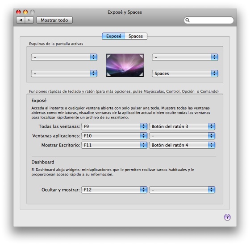Open the bottom-right corner dropdown set to Spaces
This screenshot has height=245, width=250.
(x=185, y=73)
